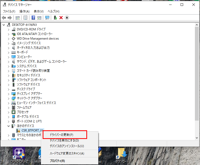Image resolution: width=200 pixels, height=165 pixels.
Task: Select the ファームウェア category icon
Action: (14, 107)
